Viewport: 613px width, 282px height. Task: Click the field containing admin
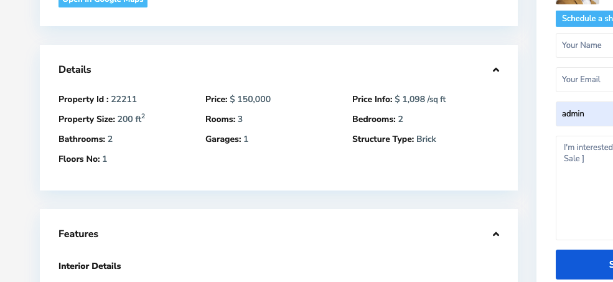pos(584,114)
